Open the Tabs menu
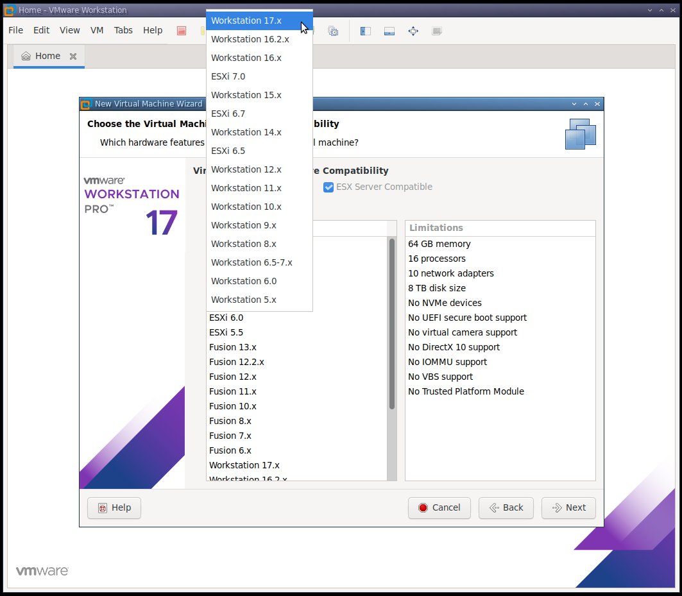Screen dimensions: 682x596 [123, 30]
